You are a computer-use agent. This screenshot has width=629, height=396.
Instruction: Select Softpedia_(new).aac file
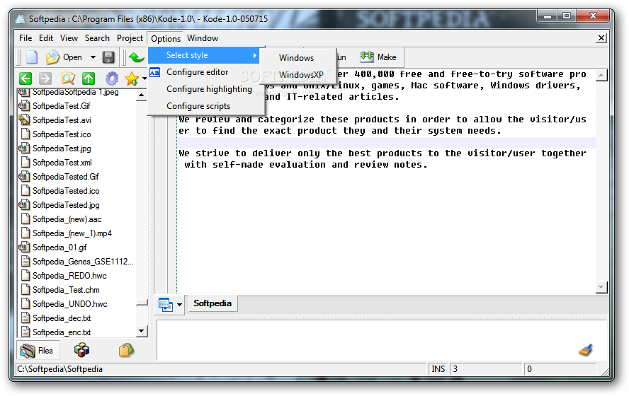[x=67, y=219]
